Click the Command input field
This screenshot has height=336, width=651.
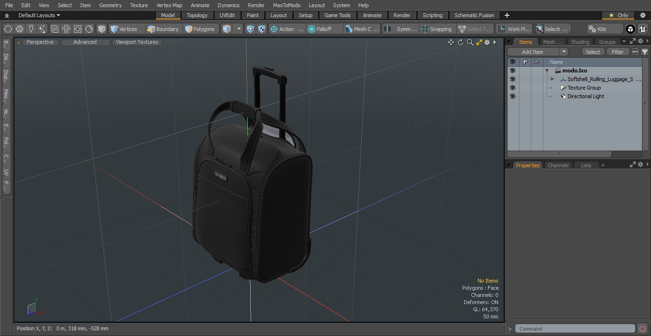click(x=575, y=329)
